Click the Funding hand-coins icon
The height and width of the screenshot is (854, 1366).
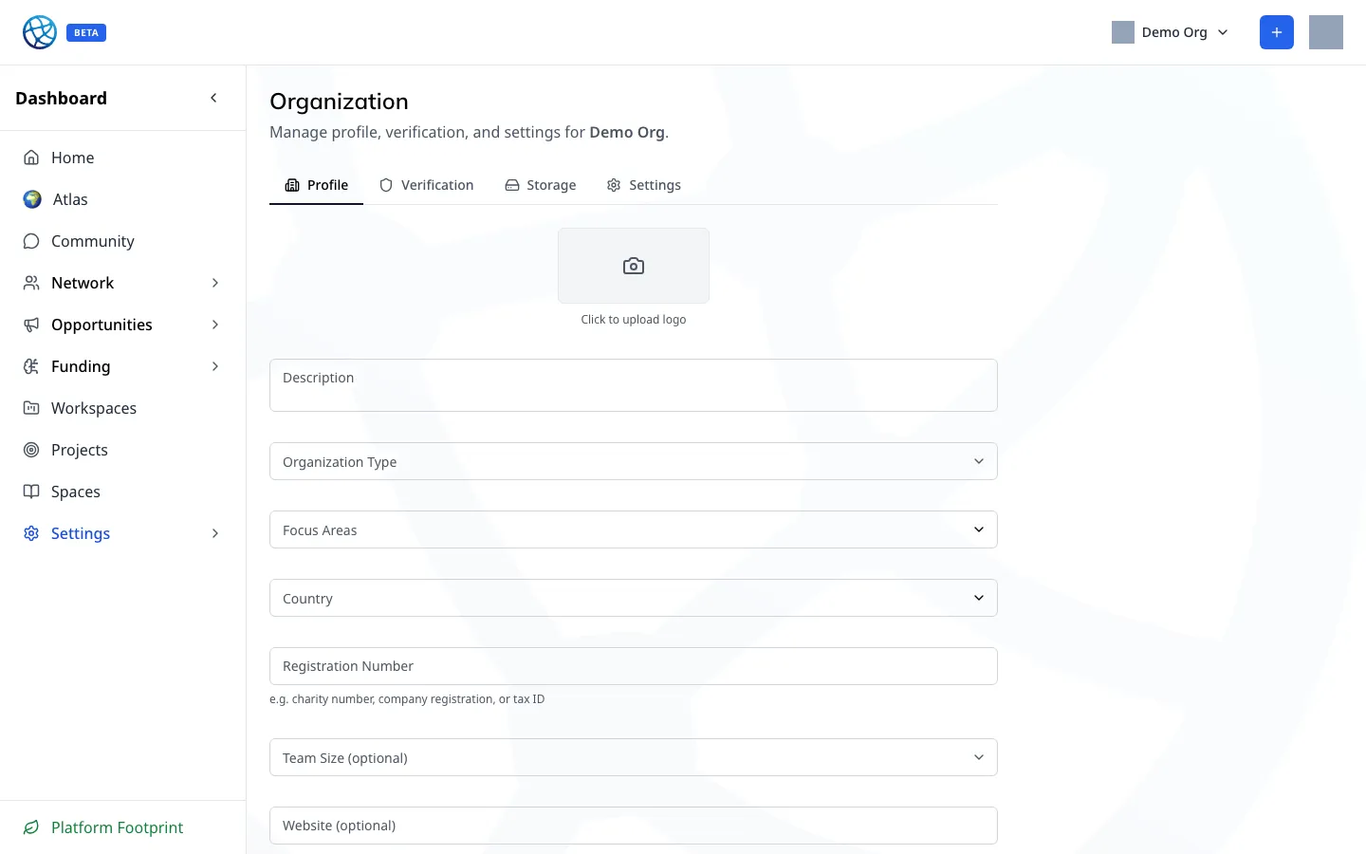coord(31,366)
